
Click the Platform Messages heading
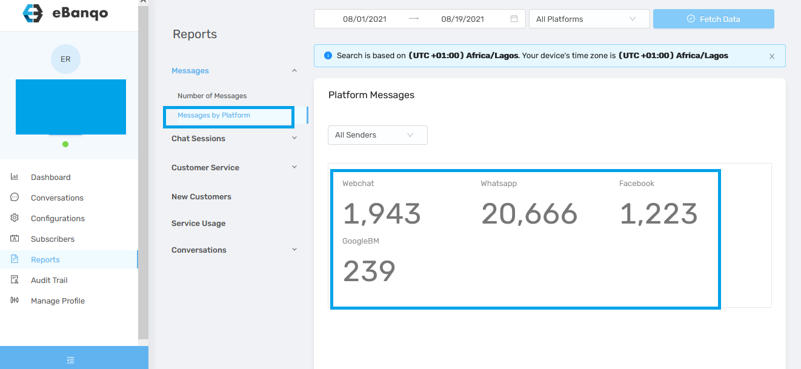coord(371,95)
